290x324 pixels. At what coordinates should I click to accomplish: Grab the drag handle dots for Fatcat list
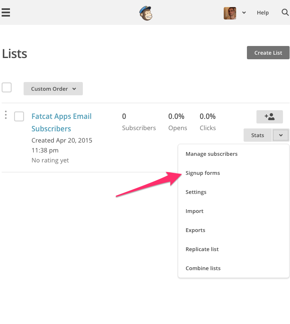(6, 115)
